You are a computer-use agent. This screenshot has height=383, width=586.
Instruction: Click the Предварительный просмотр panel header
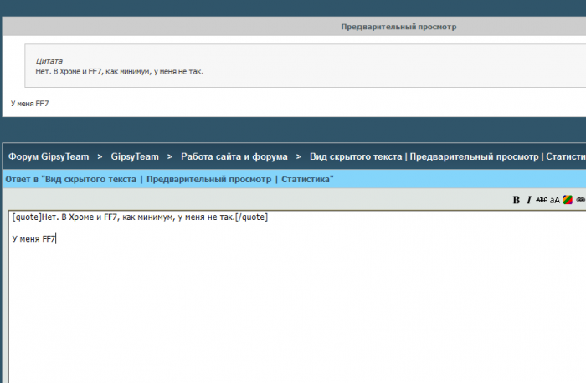[x=398, y=27]
